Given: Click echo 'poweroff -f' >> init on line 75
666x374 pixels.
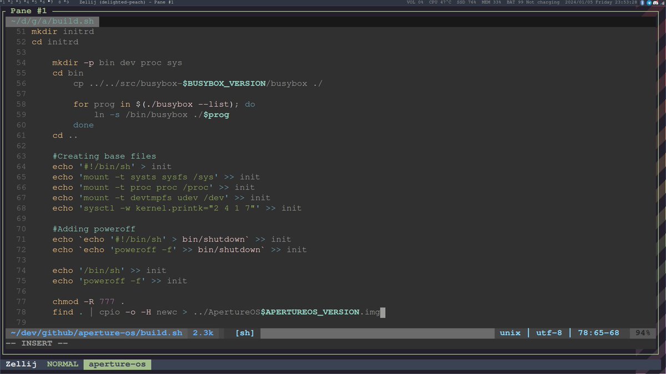Looking at the screenshot, I should [120, 281].
